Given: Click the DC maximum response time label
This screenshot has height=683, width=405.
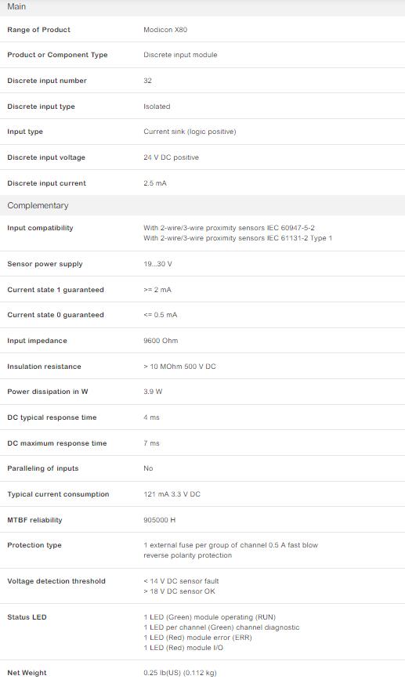Looking at the screenshot, I should point(57,443).
